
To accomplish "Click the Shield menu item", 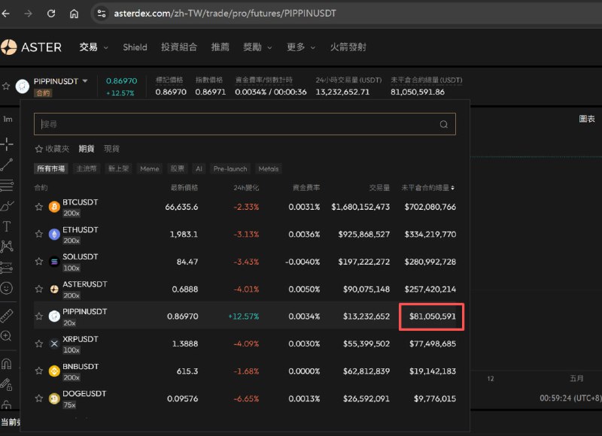I will [135, 47].
